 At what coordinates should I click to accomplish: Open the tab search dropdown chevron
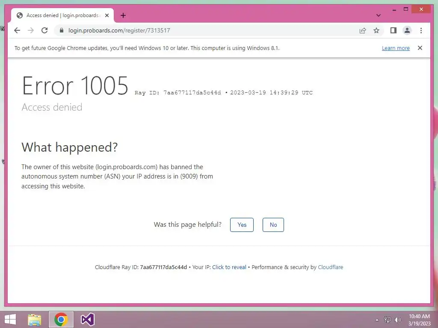point(378,15)
